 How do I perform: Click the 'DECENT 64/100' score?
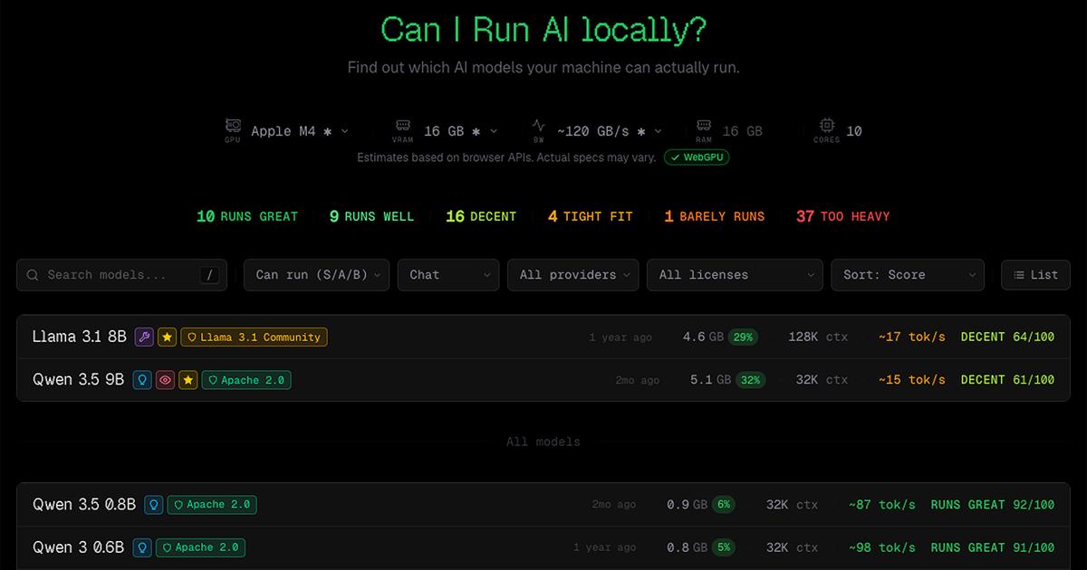1008,337
